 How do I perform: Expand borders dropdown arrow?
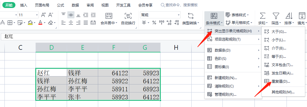click(14, 23)
